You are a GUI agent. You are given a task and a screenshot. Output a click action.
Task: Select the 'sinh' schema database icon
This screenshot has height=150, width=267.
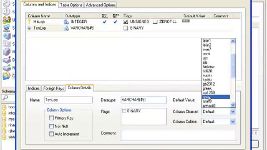click(x=5, y=137)
